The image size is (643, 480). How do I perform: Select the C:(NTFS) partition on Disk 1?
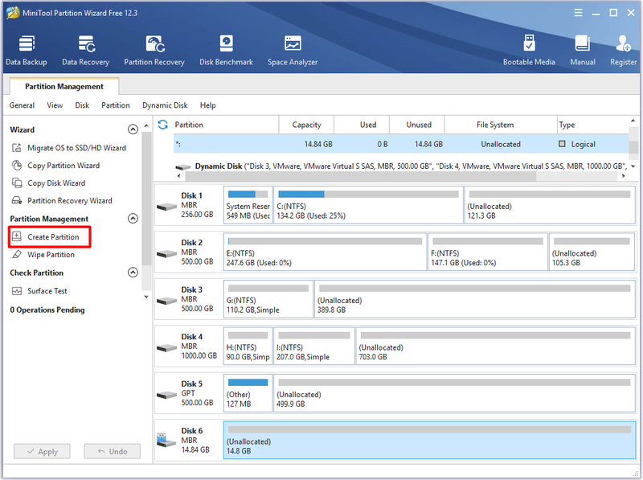(x=368, y=205)
